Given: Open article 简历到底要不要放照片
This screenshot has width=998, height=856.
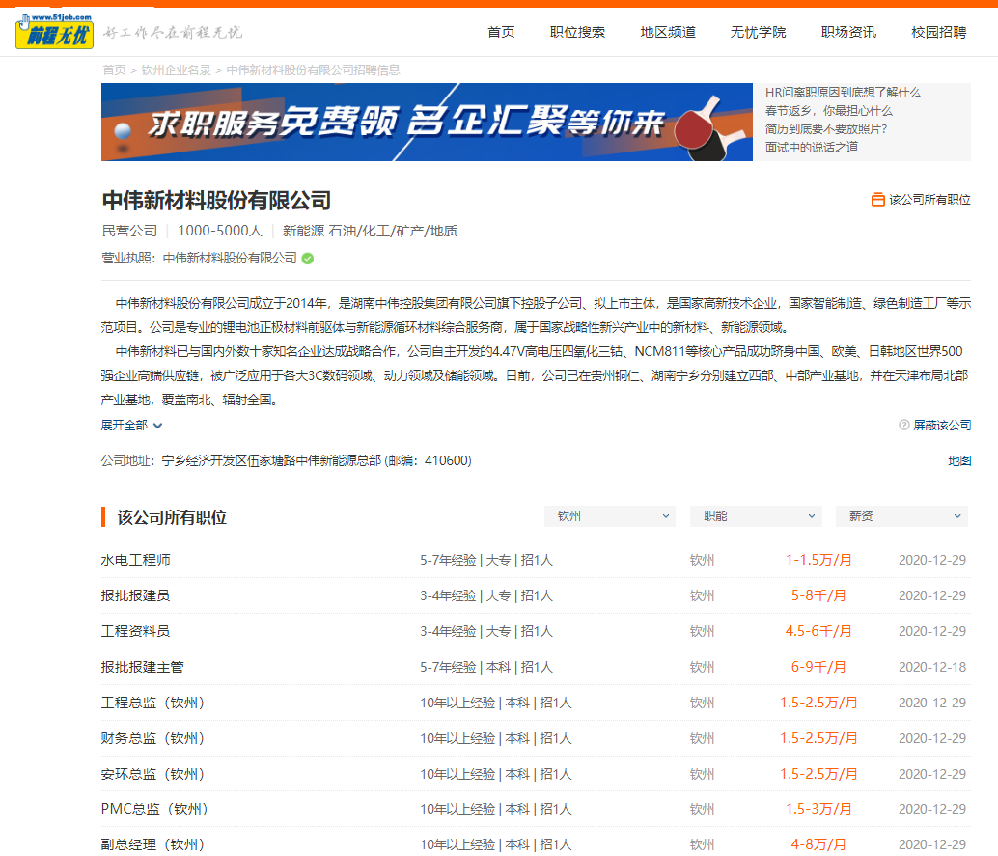Looking at the screenshot, I should pos(825,129).
